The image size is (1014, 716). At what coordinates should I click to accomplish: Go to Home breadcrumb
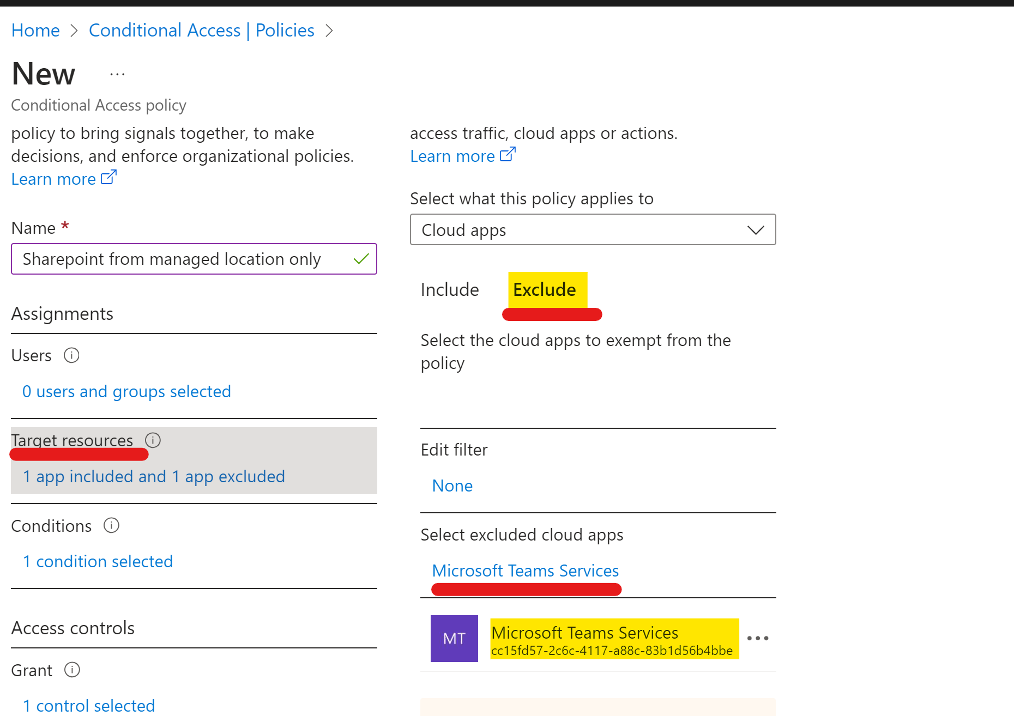[35, 31]
